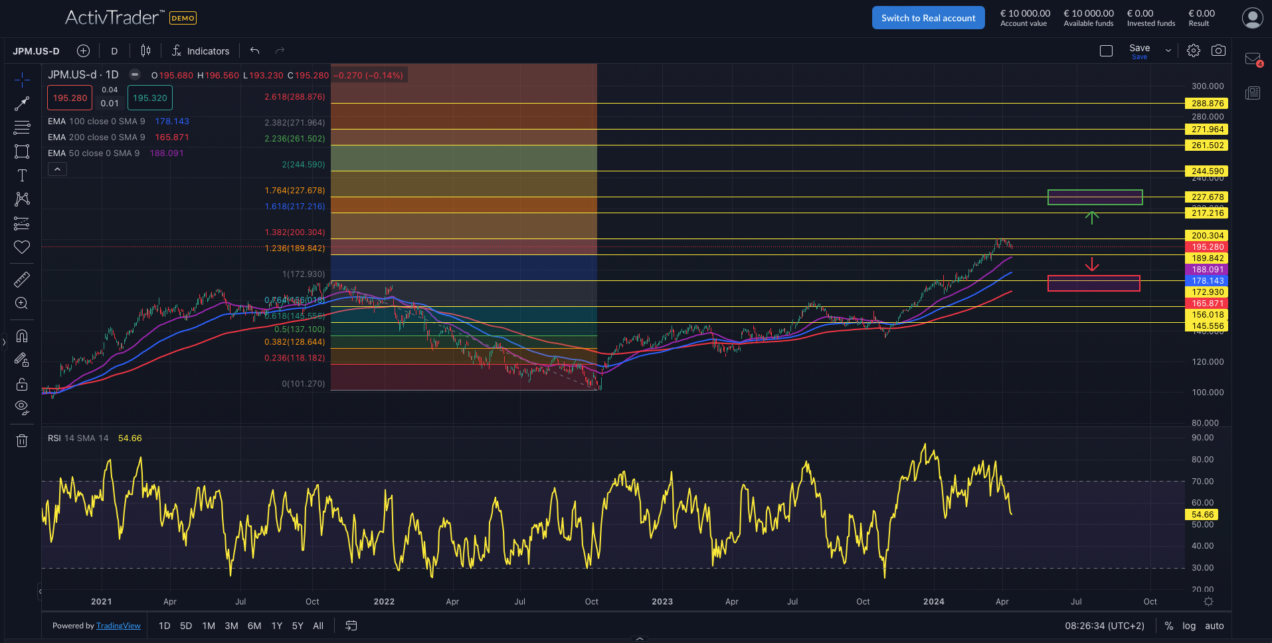Open the Measure ruler tool
1272x643 pixels.
click(x=22, y=279)
